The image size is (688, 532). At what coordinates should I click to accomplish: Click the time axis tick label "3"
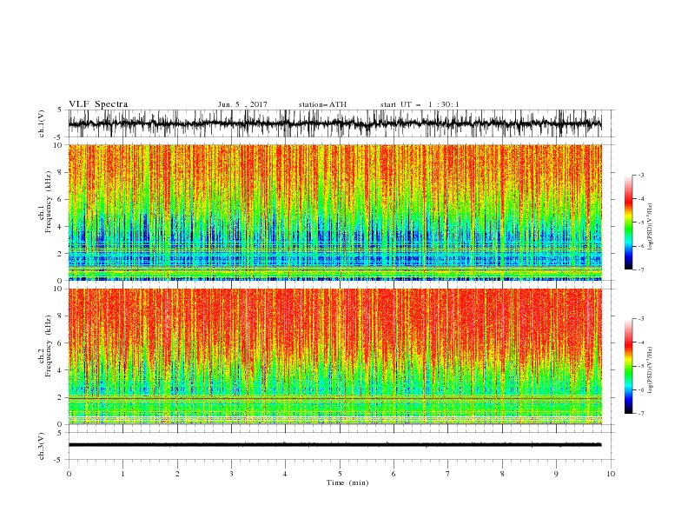[x=231, y=474]
